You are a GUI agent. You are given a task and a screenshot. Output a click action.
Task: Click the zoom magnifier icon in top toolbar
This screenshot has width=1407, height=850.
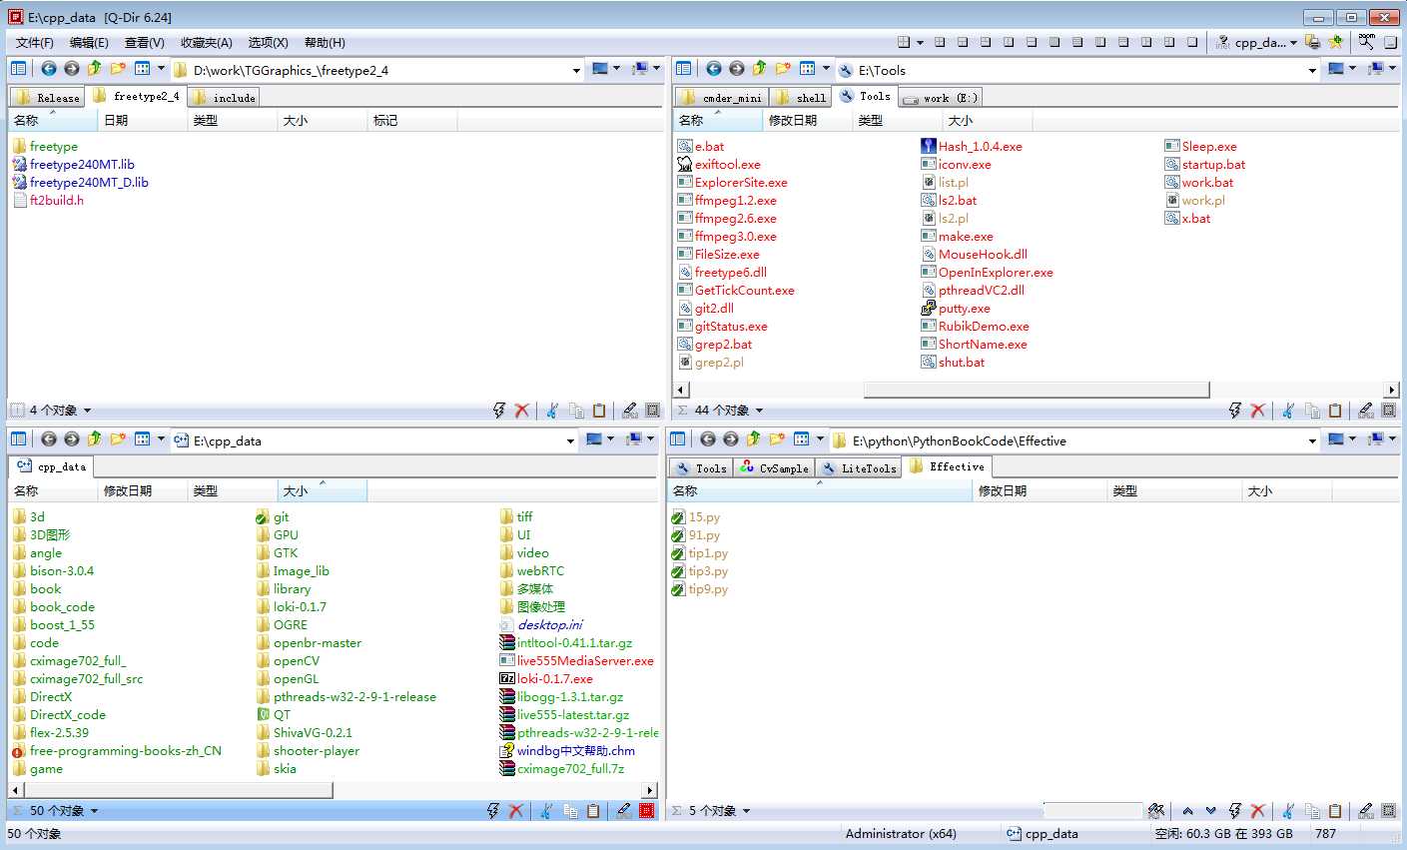coord(1367,42)
